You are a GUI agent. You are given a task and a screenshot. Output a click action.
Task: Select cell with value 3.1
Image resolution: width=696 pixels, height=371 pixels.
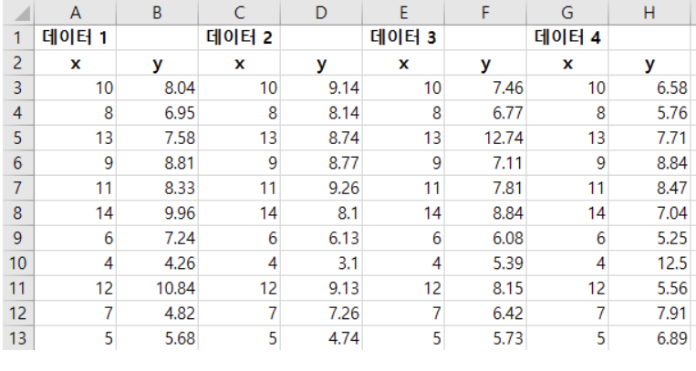(x=321, y=263)
